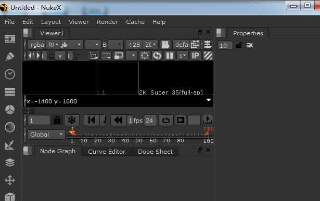The image size is (320, 201).
Task: Toggle the loop playback mode button
Action: click(x=166, y=120)
